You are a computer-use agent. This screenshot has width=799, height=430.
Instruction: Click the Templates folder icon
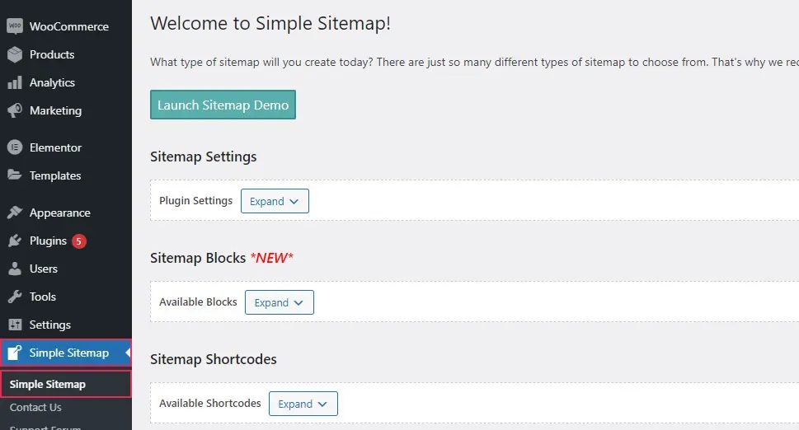point(15,175)
